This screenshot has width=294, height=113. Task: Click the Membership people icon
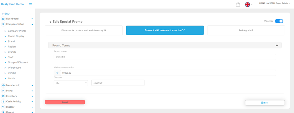tap(3, 85)
